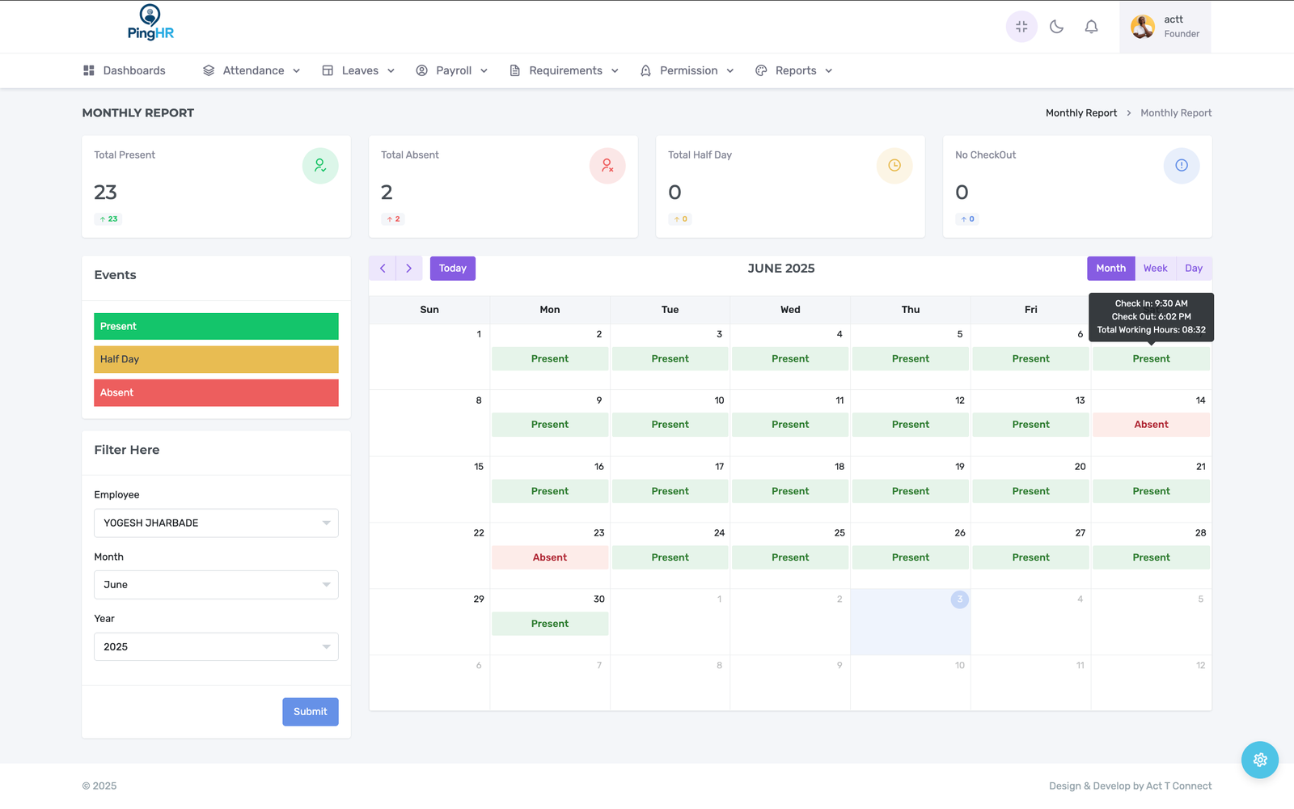This screenshot has width=1294, height=809.
Task: Expand the Employee dropdown for Yogesh Jharbade
Action: click(216, 523)
